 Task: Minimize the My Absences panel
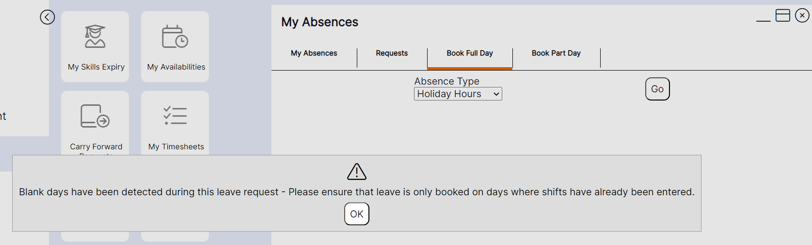763,19
